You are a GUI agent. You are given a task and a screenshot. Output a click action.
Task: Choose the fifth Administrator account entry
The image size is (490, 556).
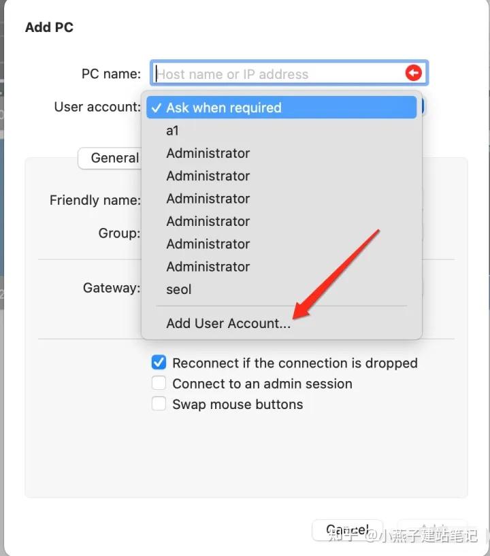click(208, 244)
